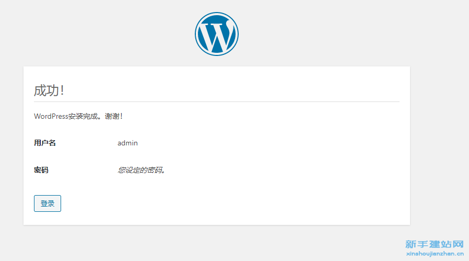The image size is (469, 261).
Task: Click the 成功! success heading
Action: (49, 90)
